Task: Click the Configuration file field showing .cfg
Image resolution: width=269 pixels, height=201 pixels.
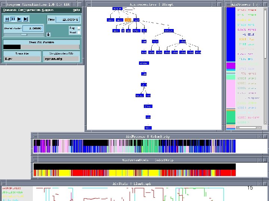Action: point(61,59)
